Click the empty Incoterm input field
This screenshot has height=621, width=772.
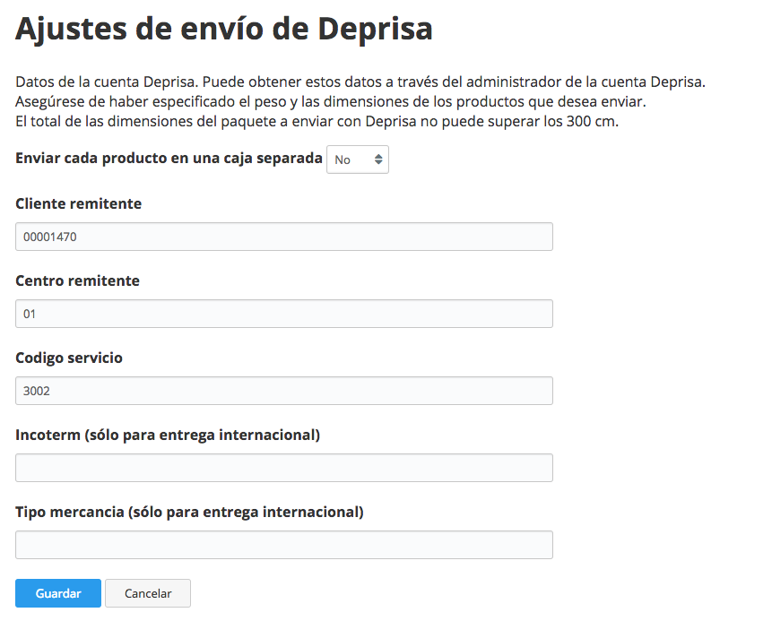coord(284,468)
